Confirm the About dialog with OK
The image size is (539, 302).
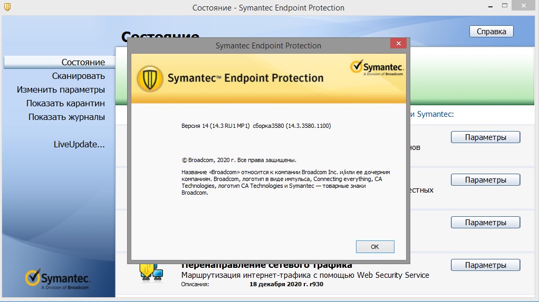point(375,247)
